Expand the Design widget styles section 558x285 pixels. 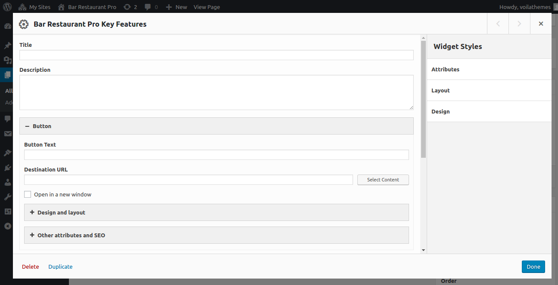(x=489, y=111)
